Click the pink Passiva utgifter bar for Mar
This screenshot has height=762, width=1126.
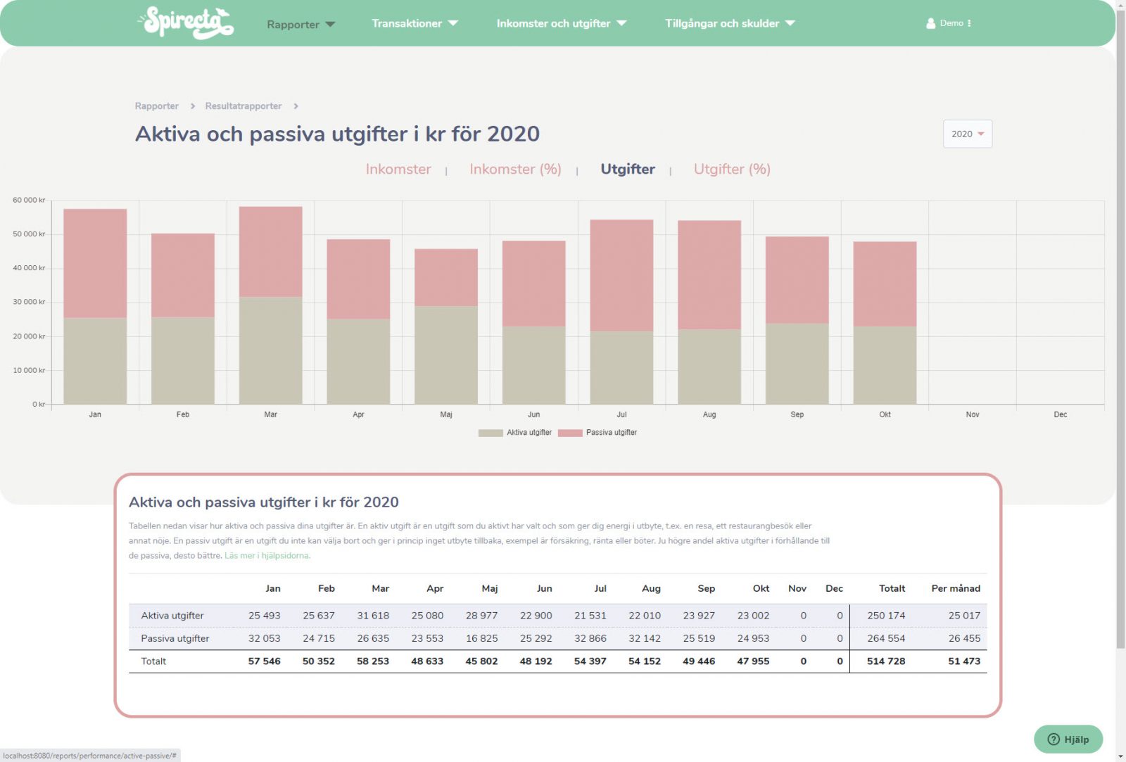tap(270, 251)
